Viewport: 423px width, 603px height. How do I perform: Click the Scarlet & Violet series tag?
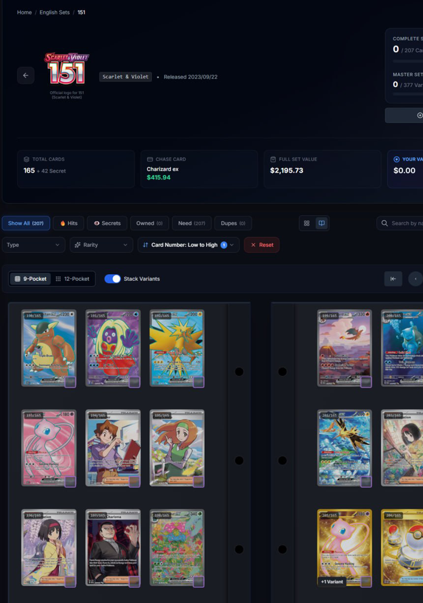[125, 77]
